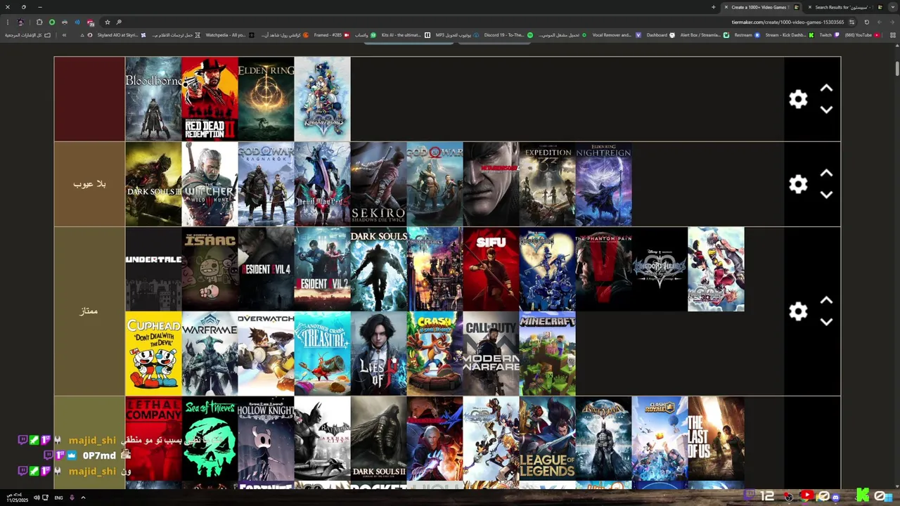The height and width of the screenshot is (506, 900).
Task: Open the Restream bookmark
Action: [x=747, y=35]
